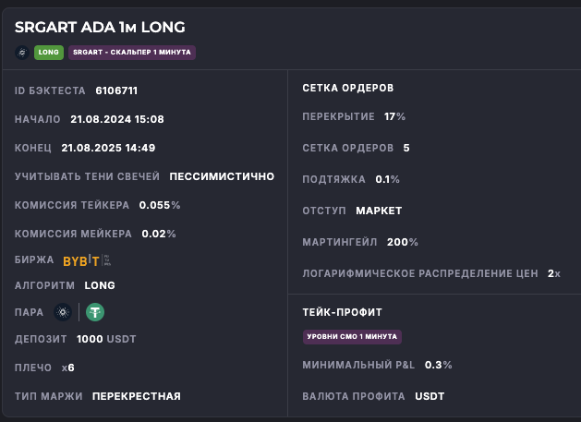Click the start date 21.08.2024 15:08
Screen dimensions: 581x422
[x=116, y=119]
